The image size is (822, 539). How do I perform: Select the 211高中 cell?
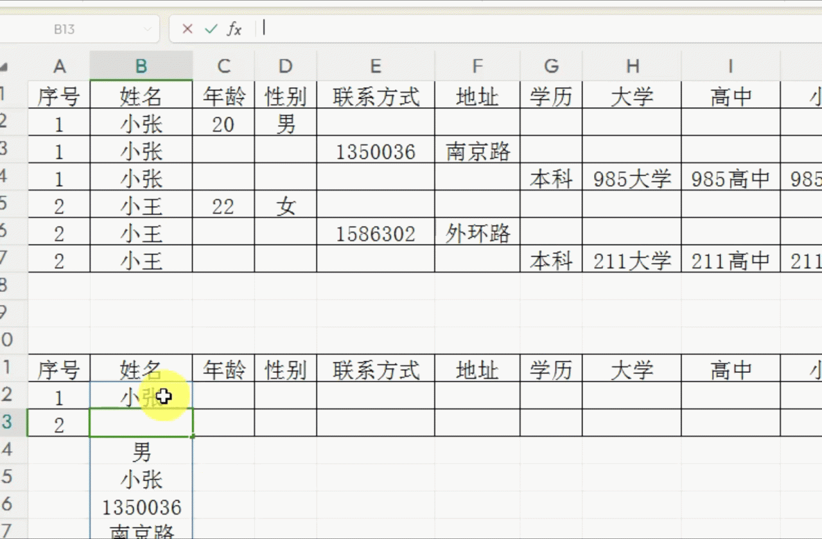[731, 260]
